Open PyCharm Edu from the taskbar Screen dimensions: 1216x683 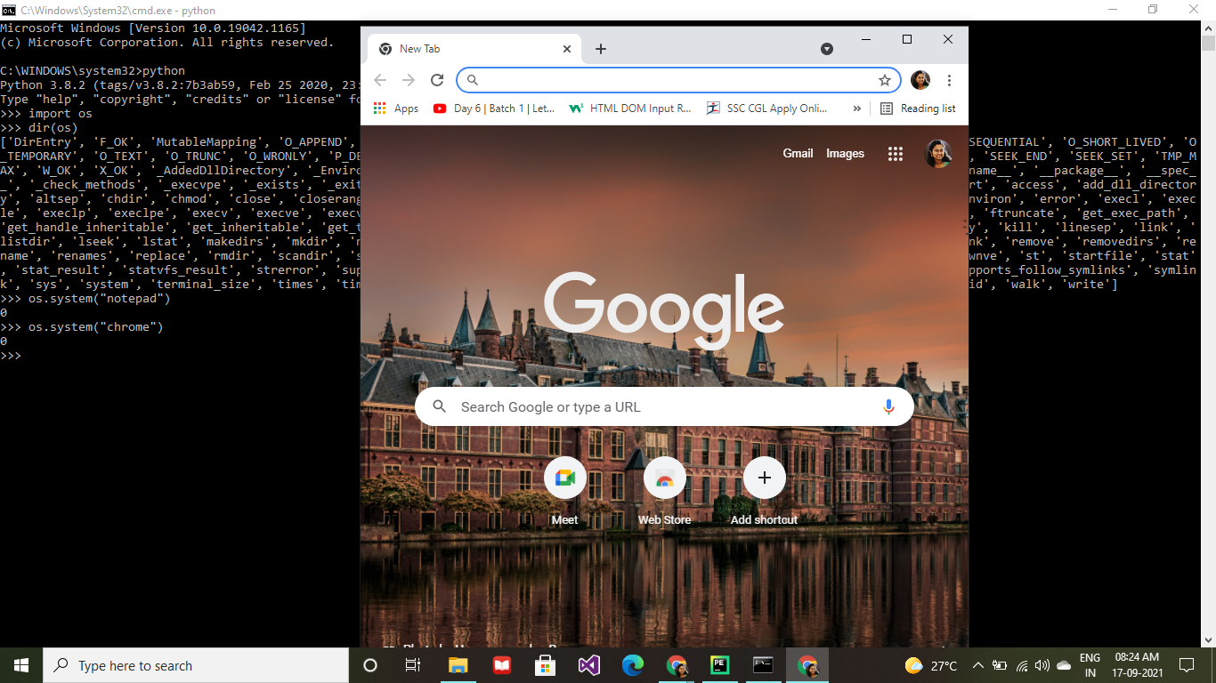(x=720, y=665)
